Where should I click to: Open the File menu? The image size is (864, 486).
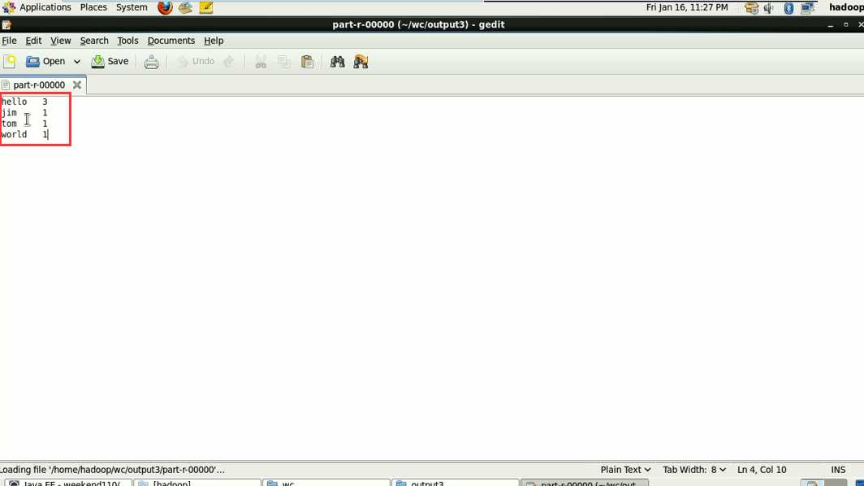(10, 41)
